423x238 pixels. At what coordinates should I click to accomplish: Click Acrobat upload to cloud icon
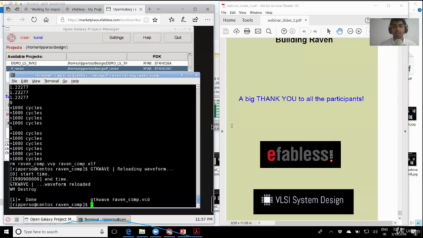(x=237, y=31)
